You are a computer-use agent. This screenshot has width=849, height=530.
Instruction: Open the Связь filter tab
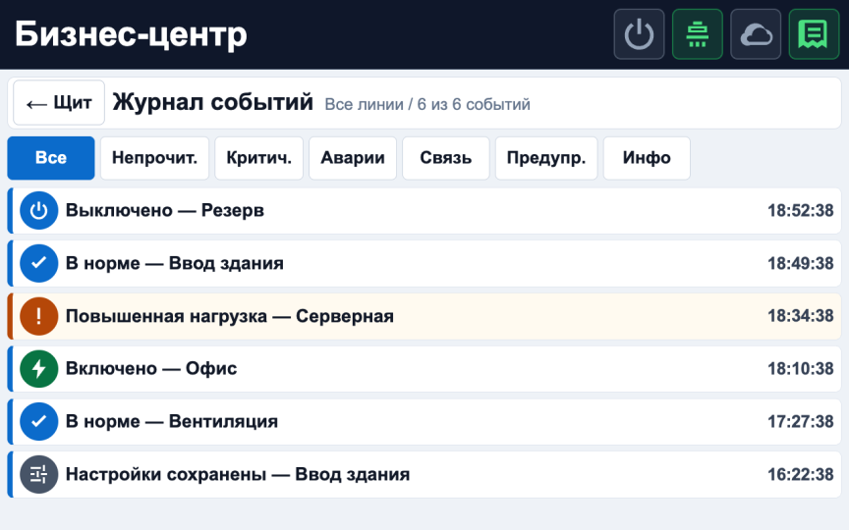point(445,158)
